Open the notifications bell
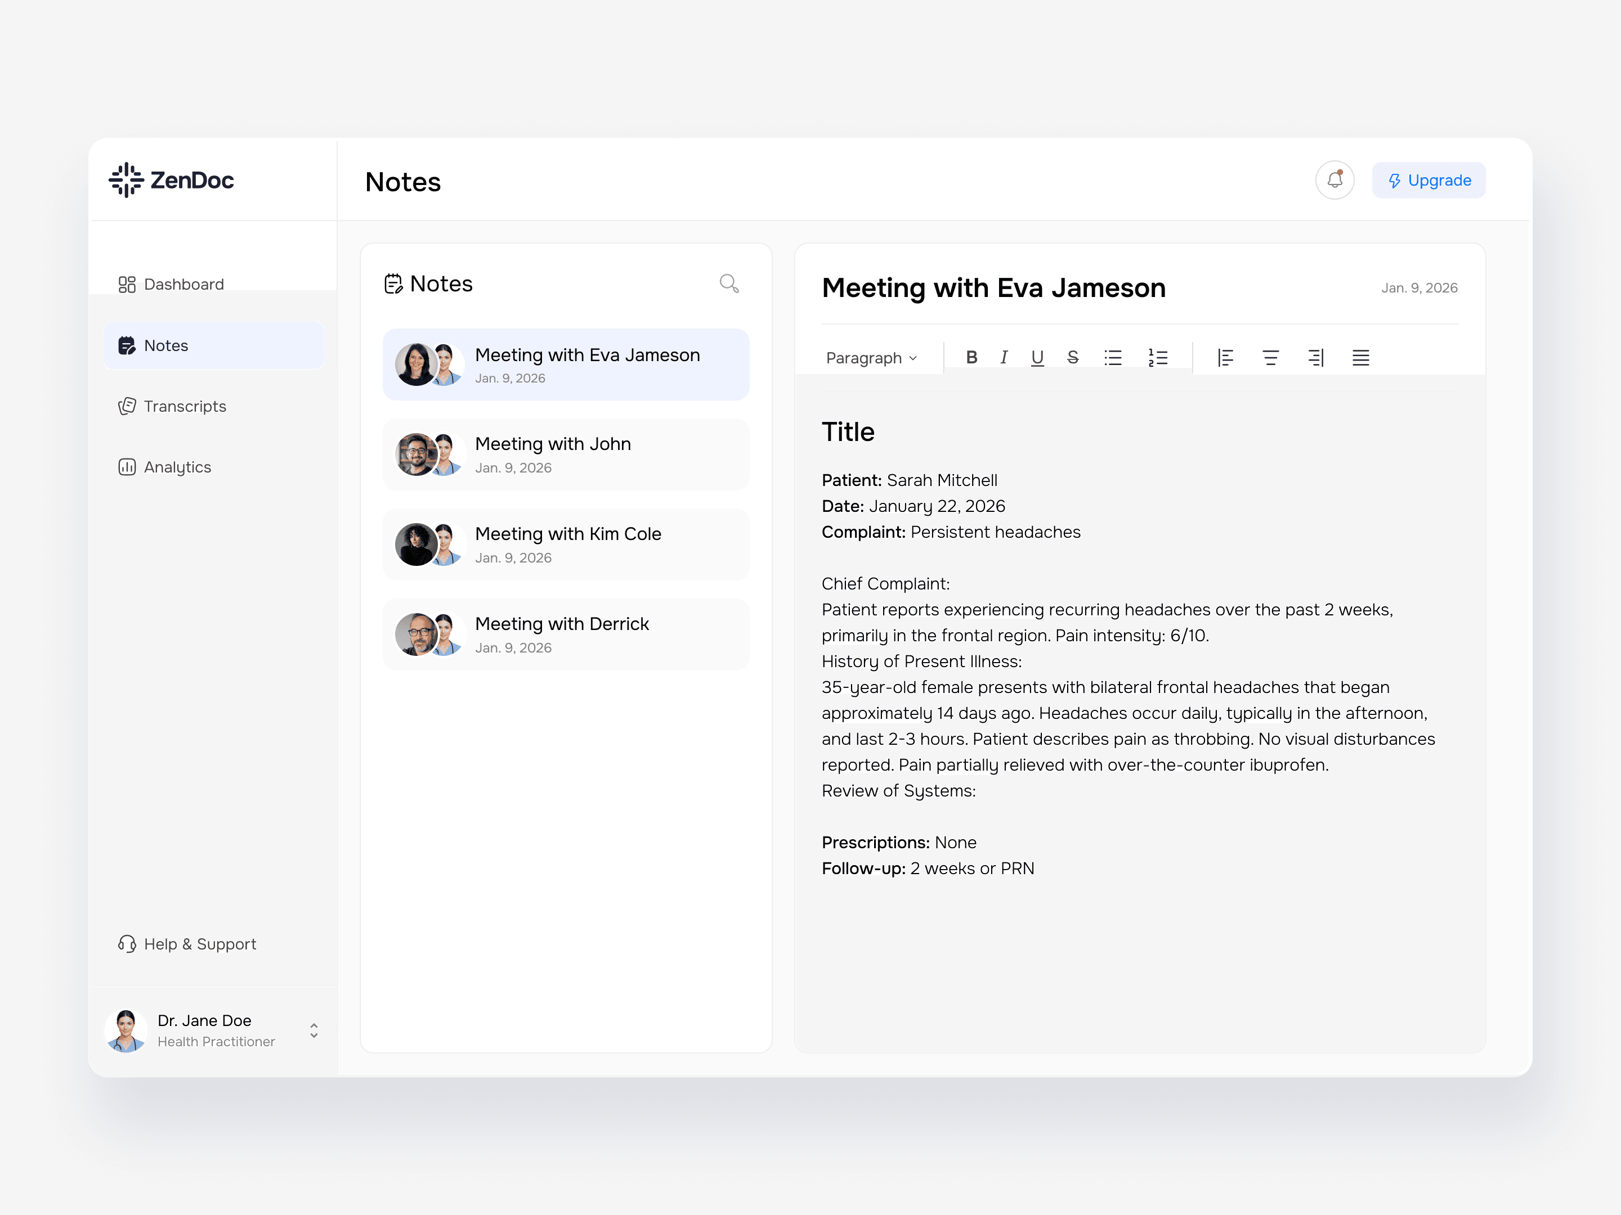The height and width of the screenshot is (1215, 1621). pyautogui.click(x=1335, y=180)
